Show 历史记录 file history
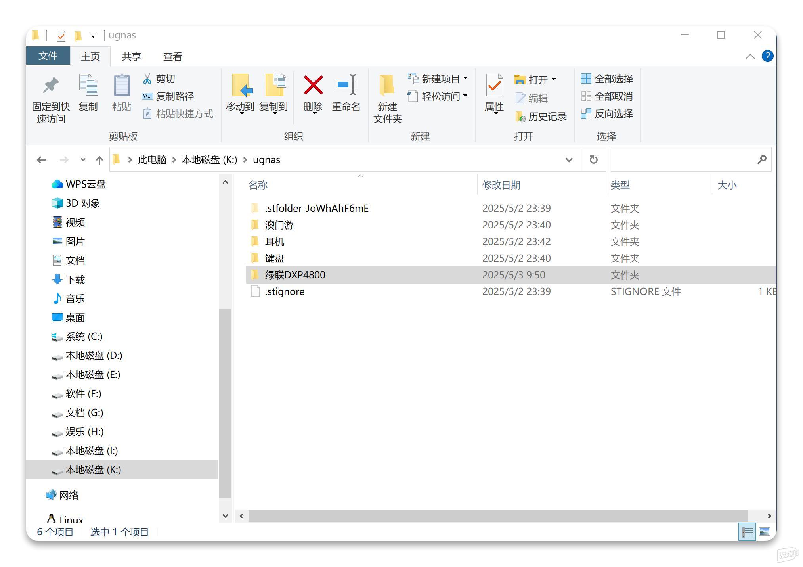The image size is (803, 567). [541, 117]
